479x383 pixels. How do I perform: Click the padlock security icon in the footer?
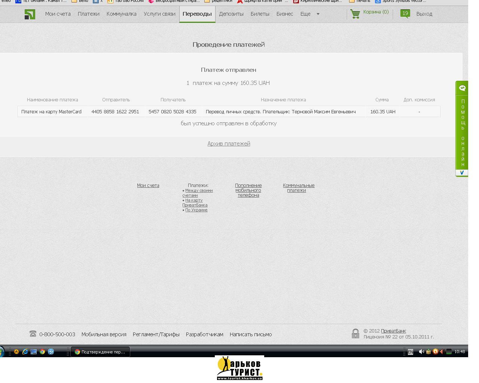tap(355, 334)
